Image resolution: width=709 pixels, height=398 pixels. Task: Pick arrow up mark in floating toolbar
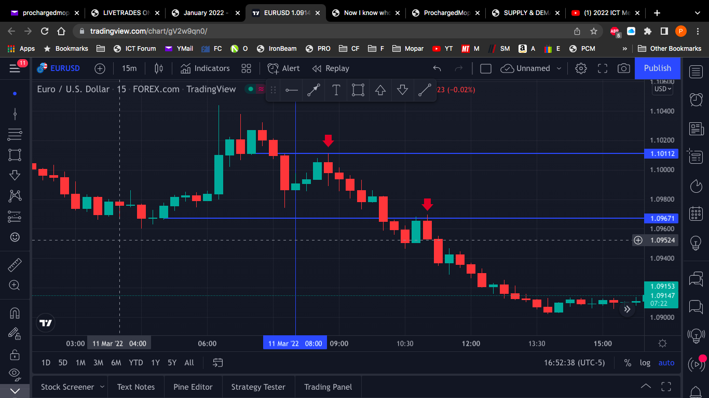tap(380, 90)
